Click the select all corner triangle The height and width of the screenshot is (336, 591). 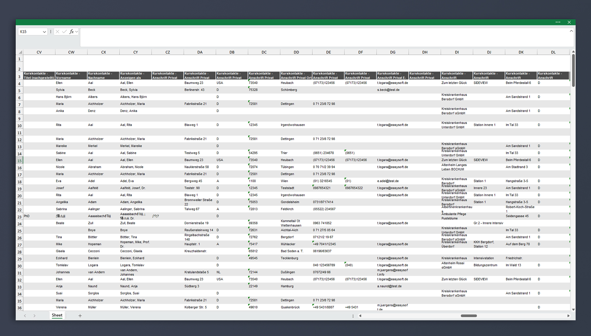pyautogui.click(x=20, y=52)
